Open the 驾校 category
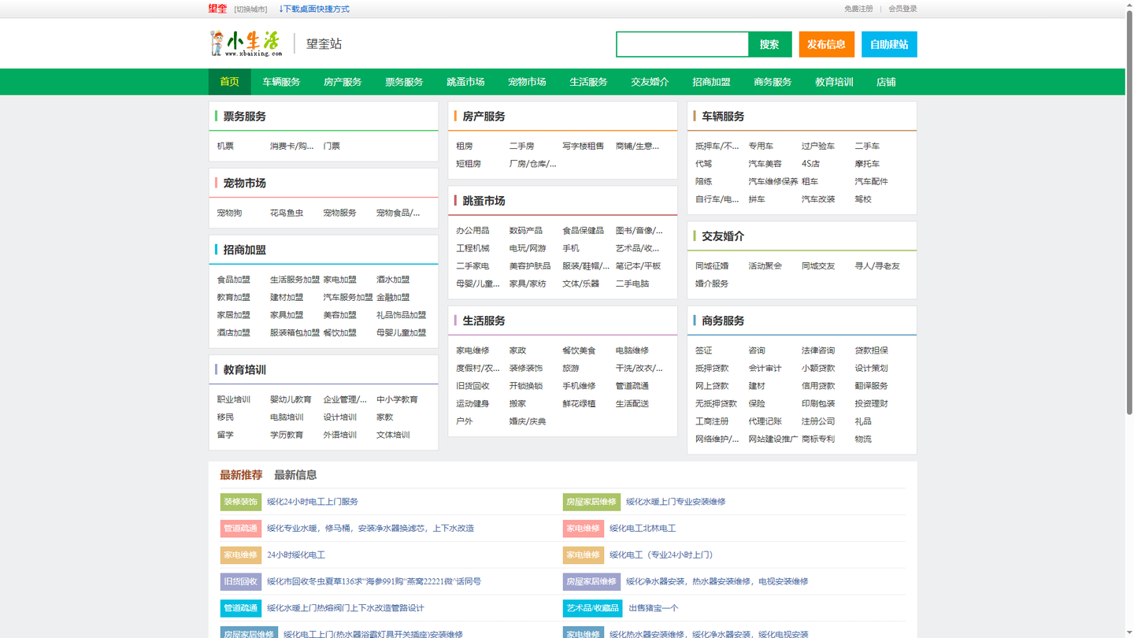The height and width of the screenshot is (638, 1134). [x=863, y=199]
